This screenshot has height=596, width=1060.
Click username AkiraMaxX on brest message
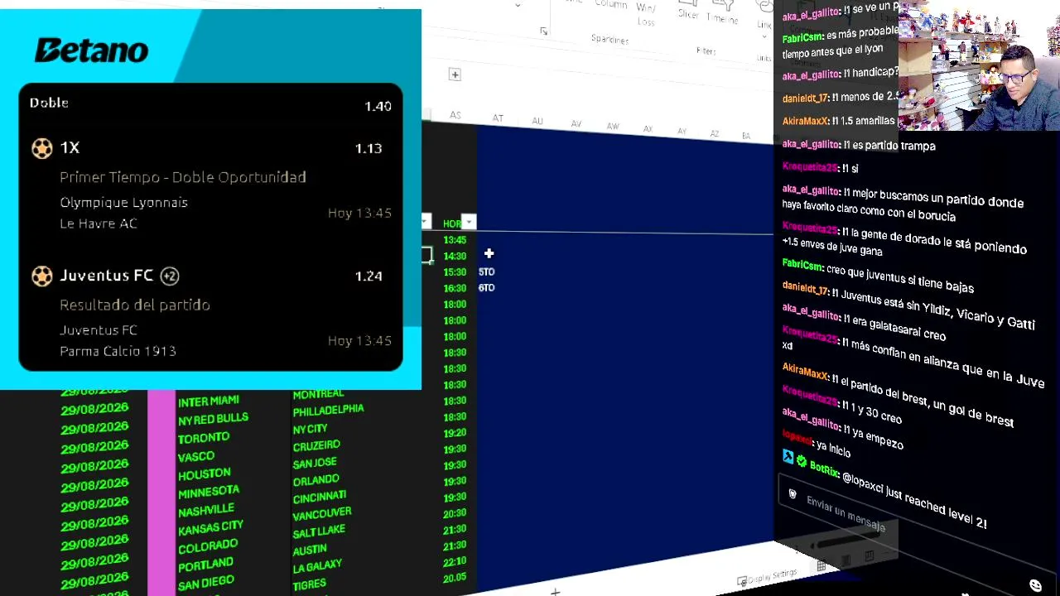pos(805,370)
